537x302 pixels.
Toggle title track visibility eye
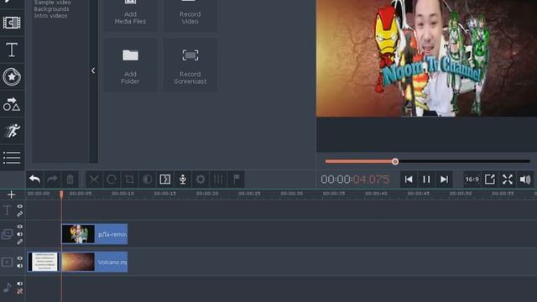[x=20, y=206]
